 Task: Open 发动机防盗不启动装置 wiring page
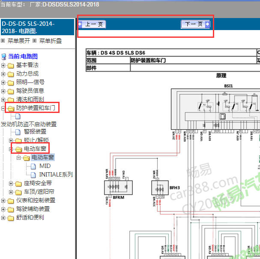(x=29, y=124)
